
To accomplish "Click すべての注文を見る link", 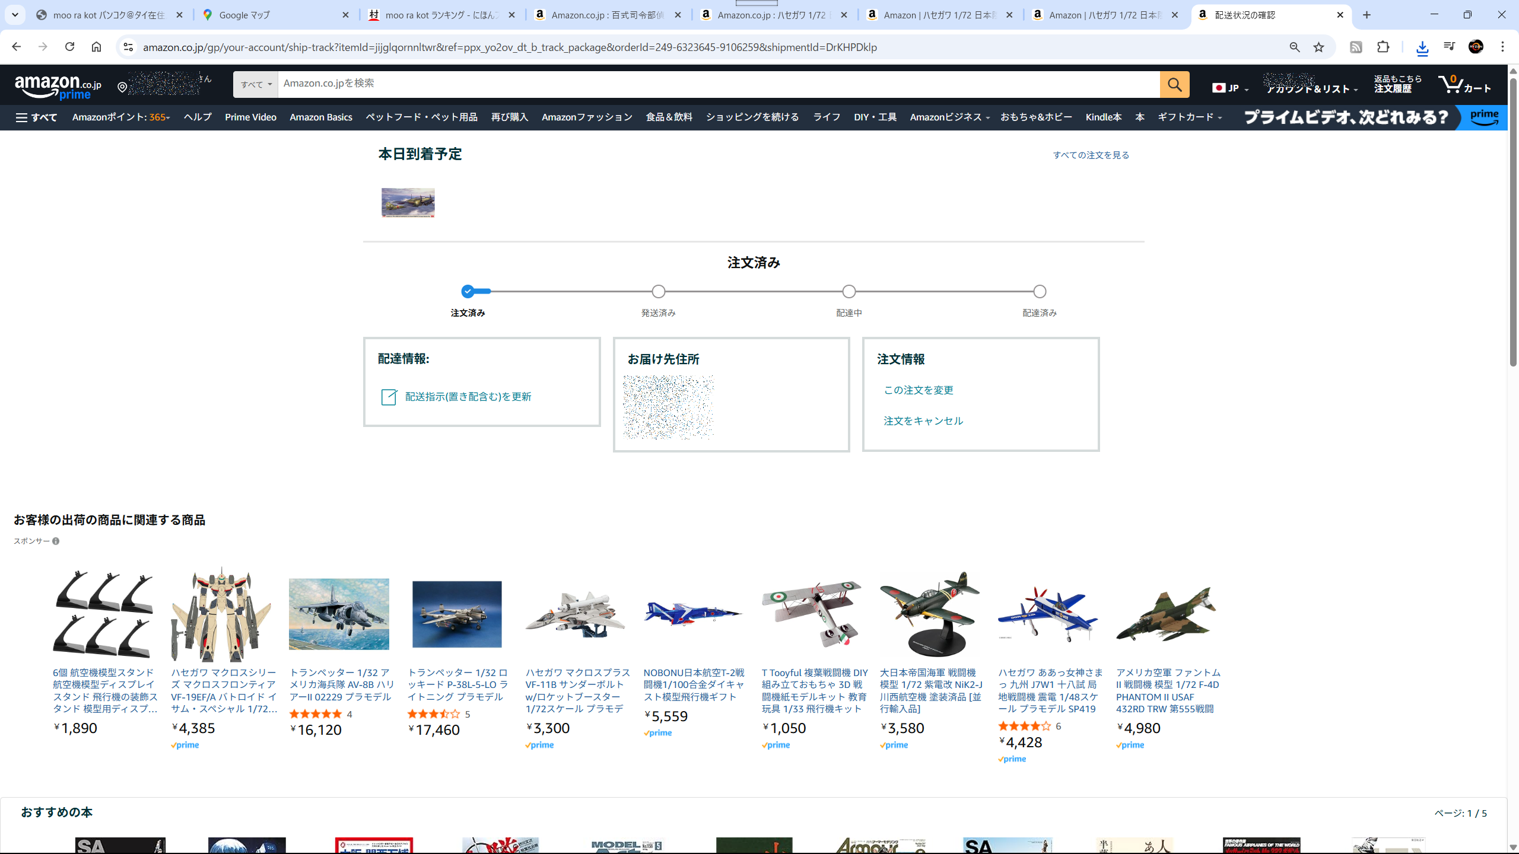I will tap(1091, 155).
